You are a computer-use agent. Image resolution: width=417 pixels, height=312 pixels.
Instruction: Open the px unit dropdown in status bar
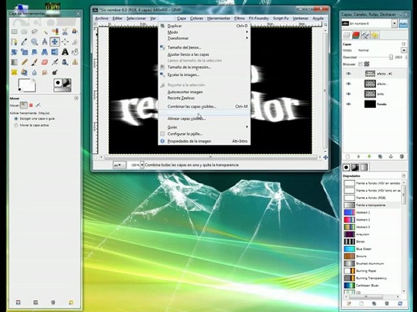[x=119, y=165]
